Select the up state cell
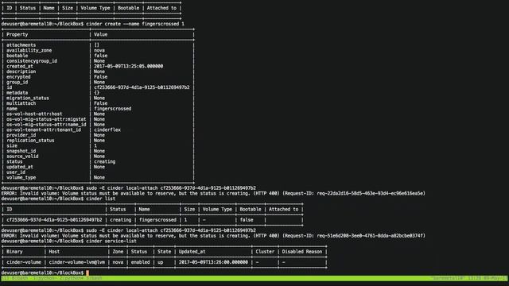 click(161, 262)
